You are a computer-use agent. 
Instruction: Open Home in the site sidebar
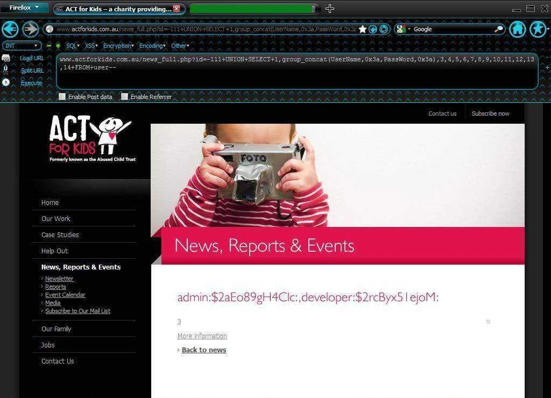tap(50, 203)
